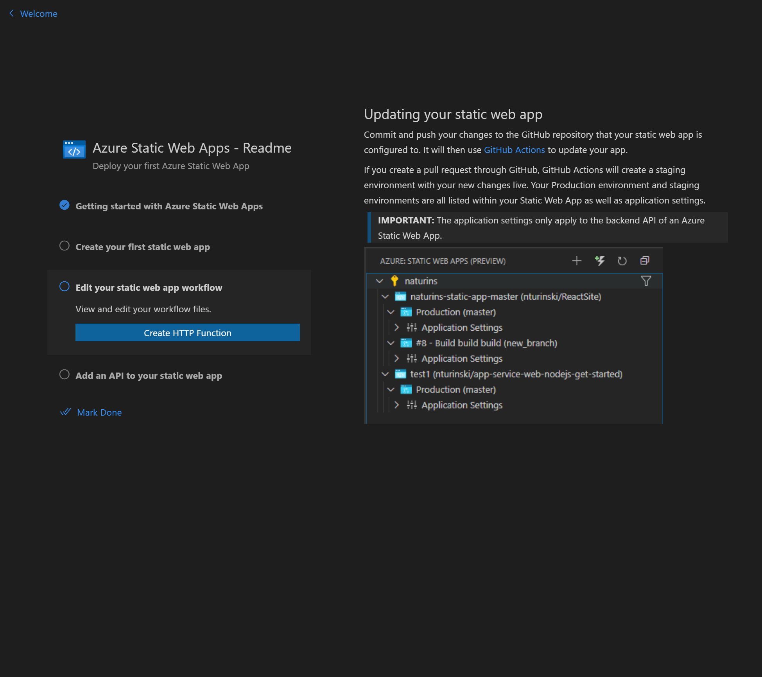Click the Create HTTP Function lightning icon
Image resolution: width=762 pixels, height=677 pixels.
click(600, 261)
